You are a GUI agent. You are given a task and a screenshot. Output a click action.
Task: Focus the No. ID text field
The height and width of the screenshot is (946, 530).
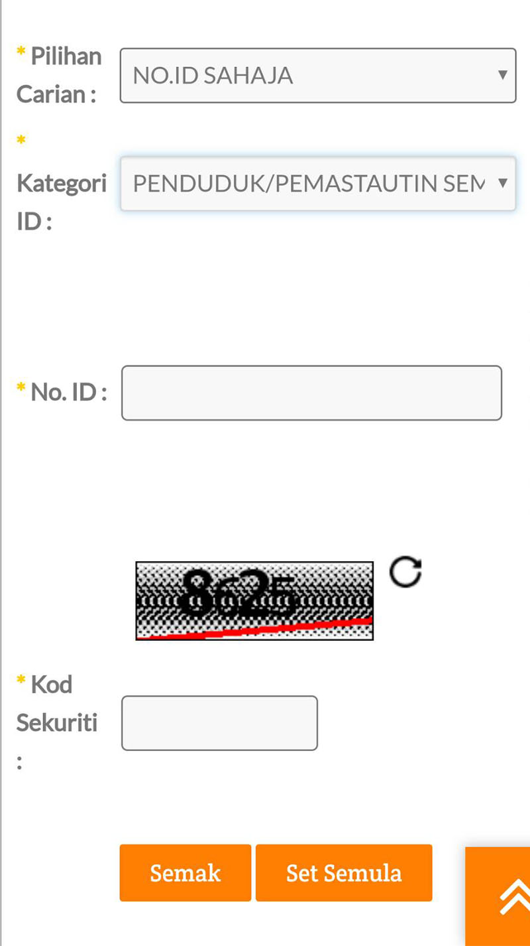311,393
